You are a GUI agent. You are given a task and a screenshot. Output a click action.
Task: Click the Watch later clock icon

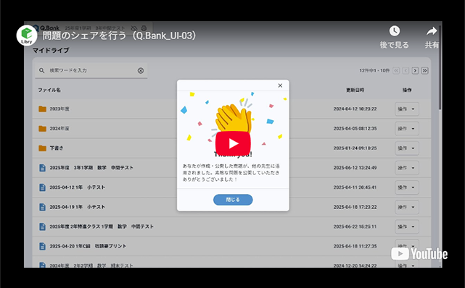coord(395,30)
